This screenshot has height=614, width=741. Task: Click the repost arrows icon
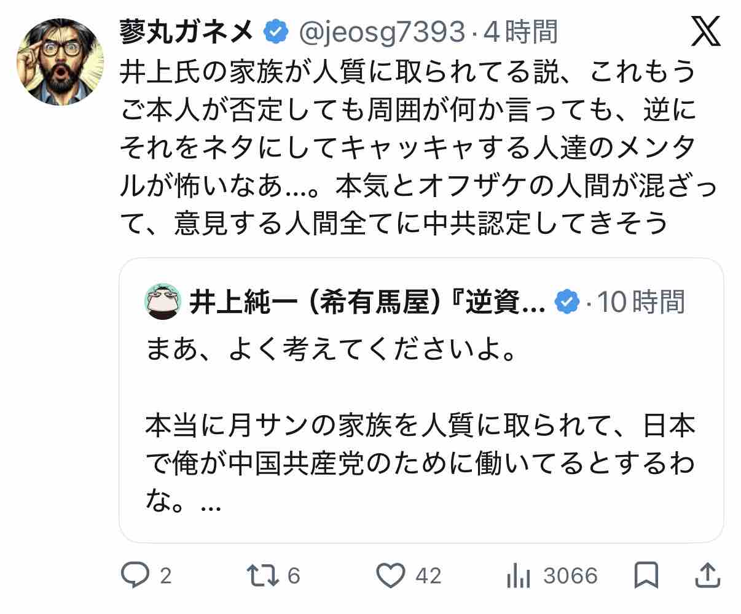264,575
